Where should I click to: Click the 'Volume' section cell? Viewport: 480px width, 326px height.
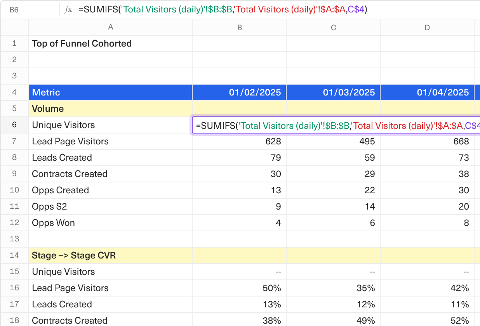pos(111,109)
